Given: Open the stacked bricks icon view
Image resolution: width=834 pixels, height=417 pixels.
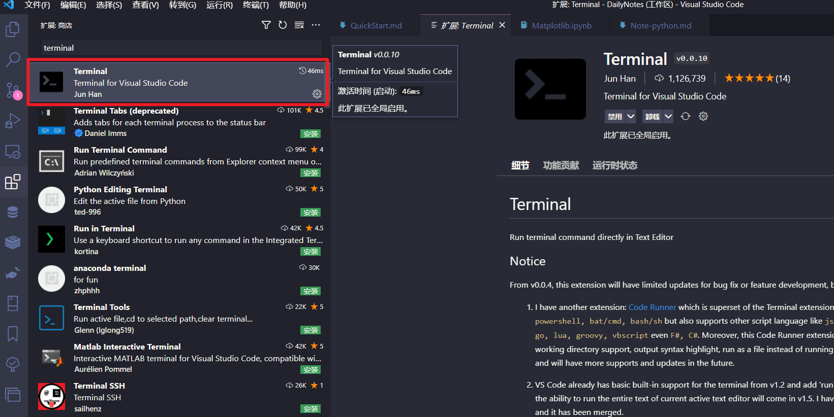Looking at the screenshot, I should pos(13,242).
